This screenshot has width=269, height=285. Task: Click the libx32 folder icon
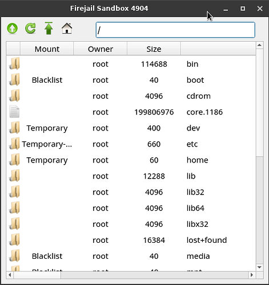(x=14, y=223)
